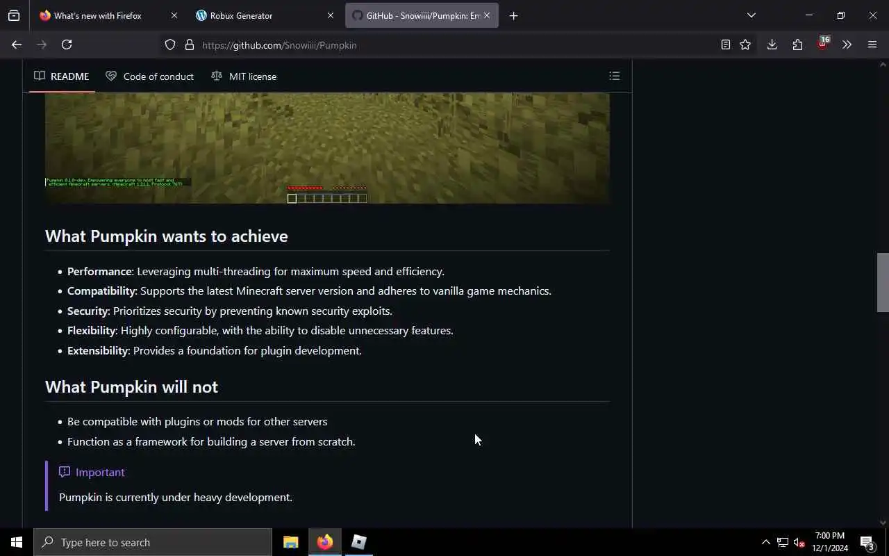Viewport: 889px width, 556px height.
Task: Click the scrollbar down arrow
Action: point(883,523)
